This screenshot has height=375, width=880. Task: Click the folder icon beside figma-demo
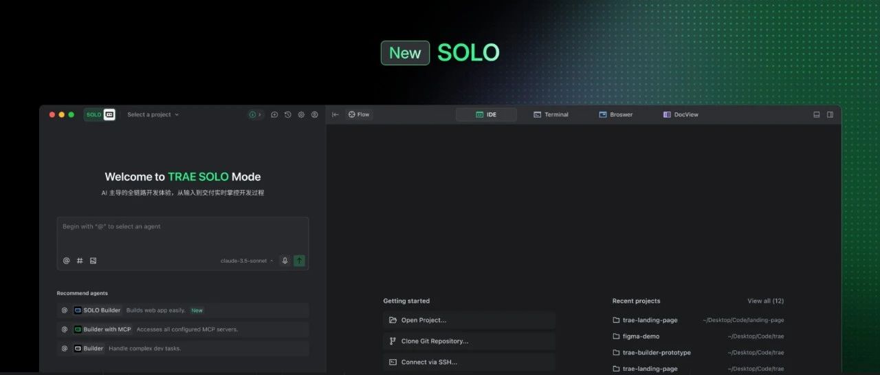[x=617, y=336]
